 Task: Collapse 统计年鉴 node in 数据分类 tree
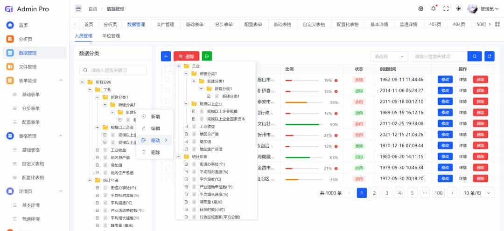[90, 180]
